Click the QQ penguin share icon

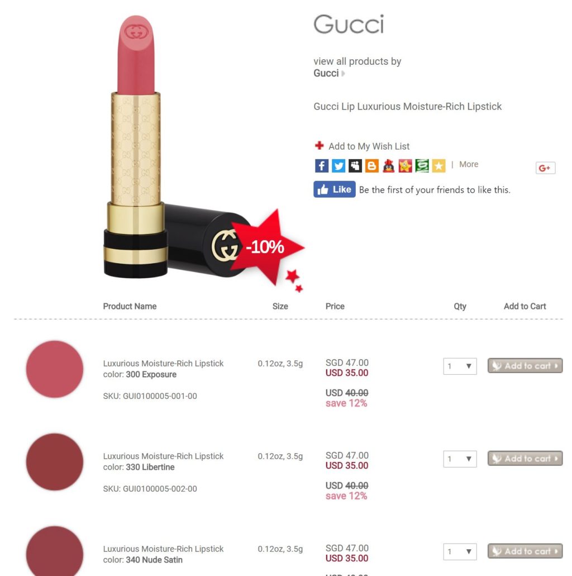coord(389,166)
